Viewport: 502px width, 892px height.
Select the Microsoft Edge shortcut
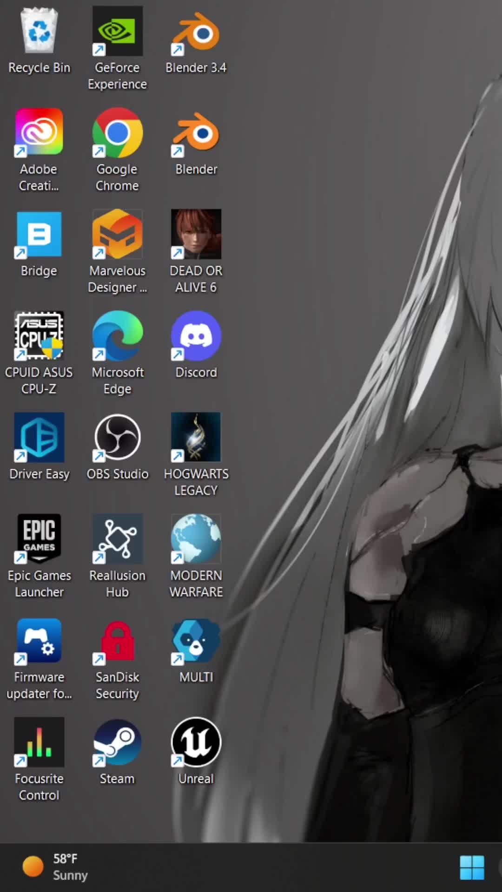[x=117, y=335]
